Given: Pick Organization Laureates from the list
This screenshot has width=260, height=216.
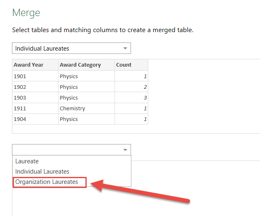Looking at the screenshot, I should [x=47, y=182].
